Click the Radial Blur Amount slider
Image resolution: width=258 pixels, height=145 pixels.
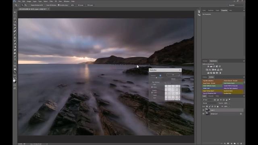pyautogui.click(x=157, y=78)
